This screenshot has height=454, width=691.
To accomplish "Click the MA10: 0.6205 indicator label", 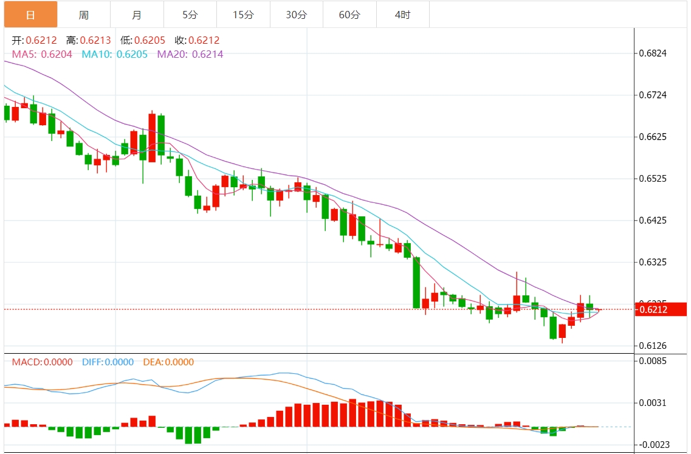I will 115,54.
